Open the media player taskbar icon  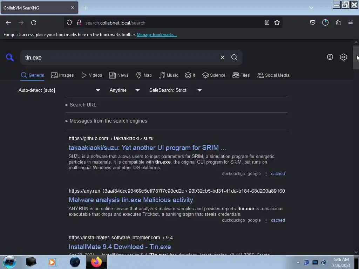[52, 262]
